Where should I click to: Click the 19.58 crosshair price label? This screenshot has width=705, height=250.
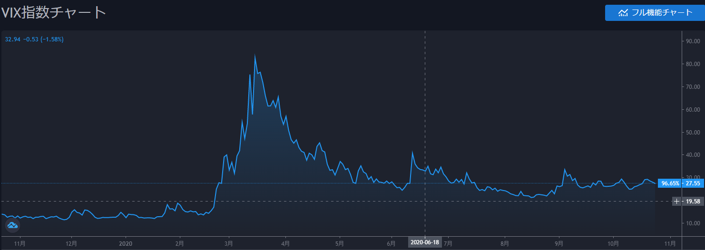692,202
